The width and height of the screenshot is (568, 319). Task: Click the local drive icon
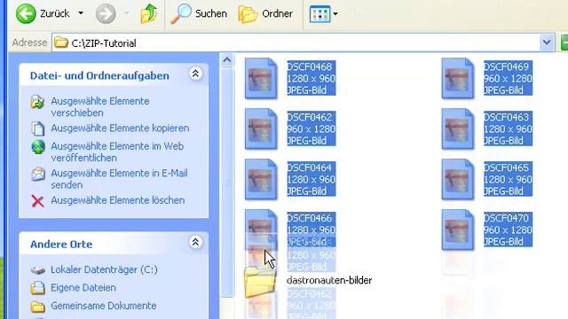coord(37,270)
